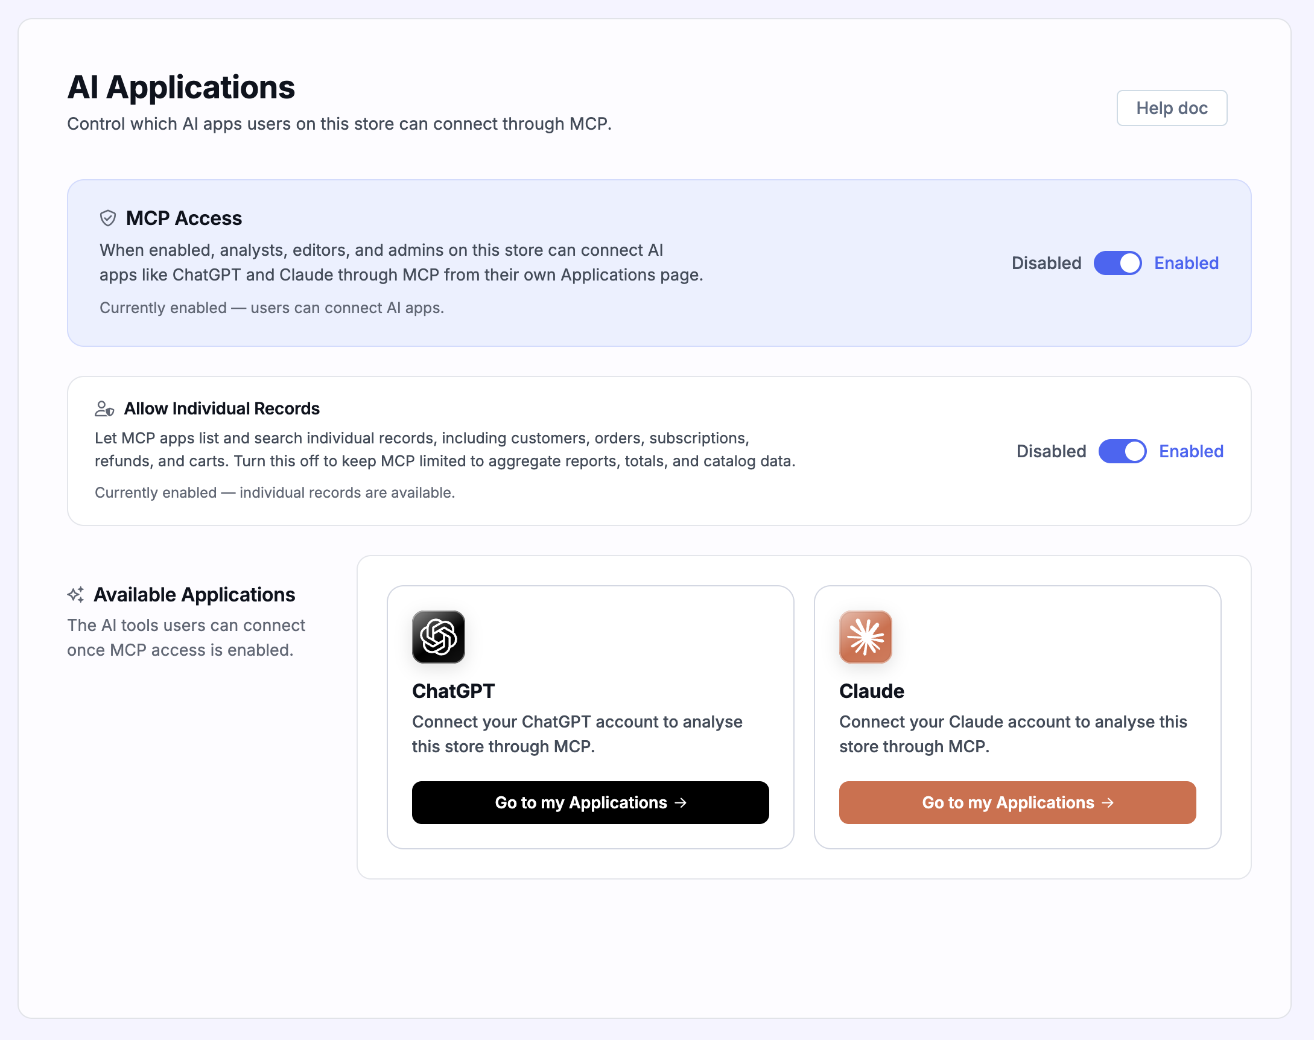Click Disabled label beside MCP Access toggle
Image resolution: width=1314 pixels, height=1040 pixels.
point(1046,263)
